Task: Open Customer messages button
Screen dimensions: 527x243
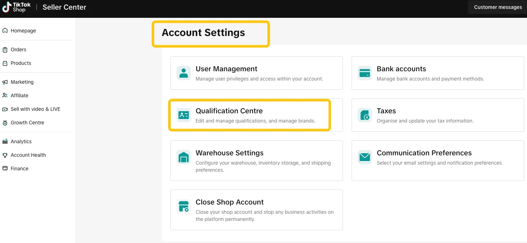Action: [x=498, y=7]
